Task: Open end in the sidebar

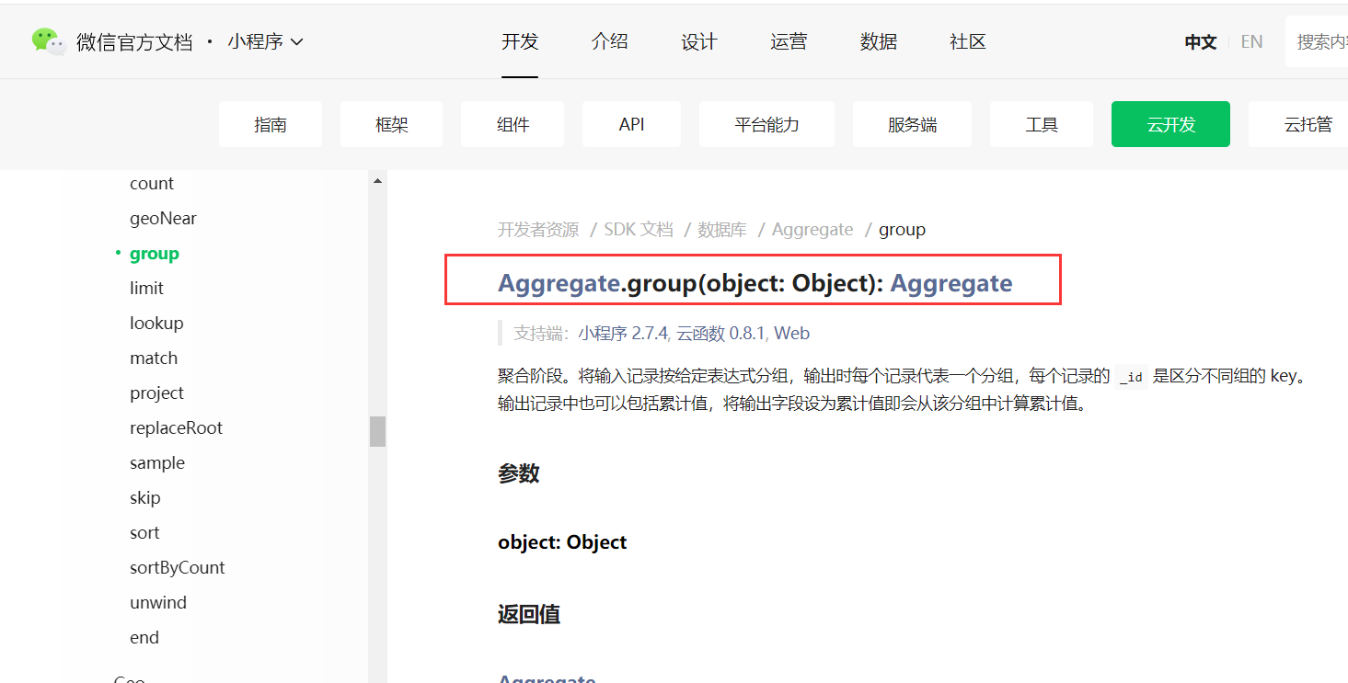Action: pyautogui.click(x=144, y=638)
